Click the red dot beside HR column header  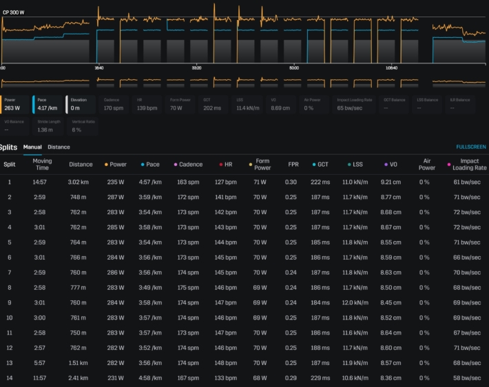[x=220, y=165]
